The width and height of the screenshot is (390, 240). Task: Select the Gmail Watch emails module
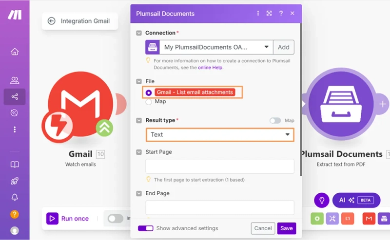coord(80,104)
